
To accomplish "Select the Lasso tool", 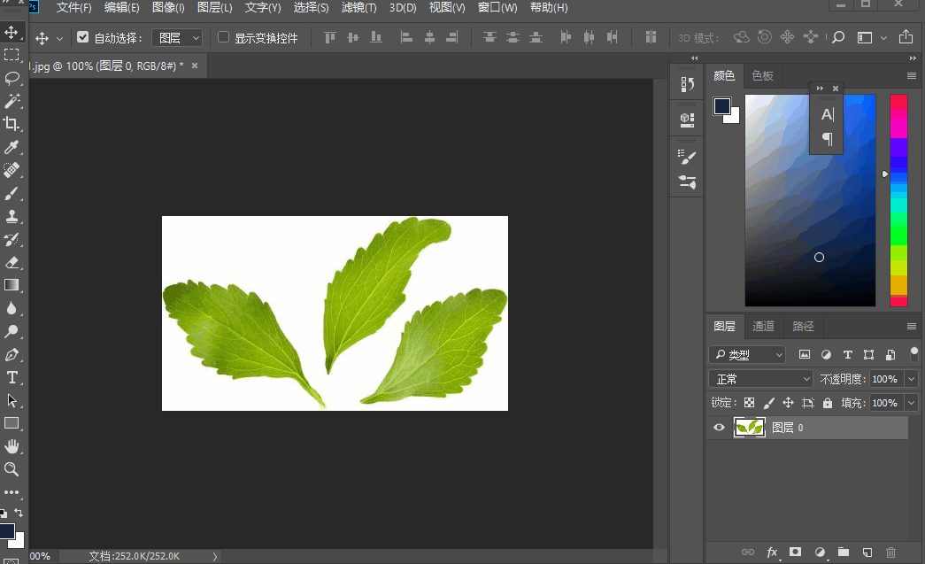I will [x=12, y=78].
